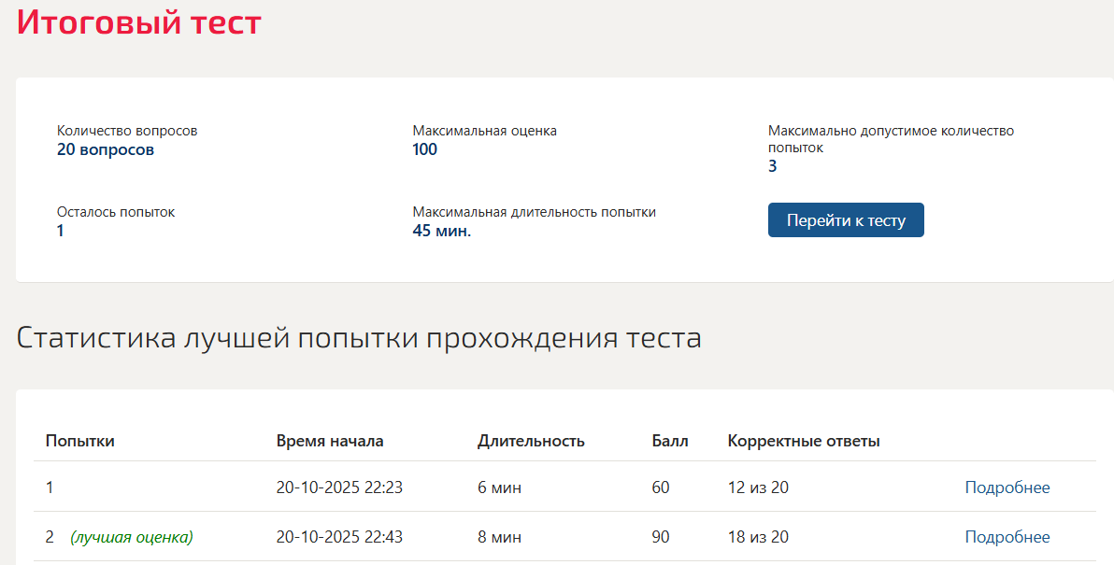Image resolution: width=1114 pixels, height=565 pixels.
Task: Click the "Перейти к тесту" button
Action: [x=846, y=220]
